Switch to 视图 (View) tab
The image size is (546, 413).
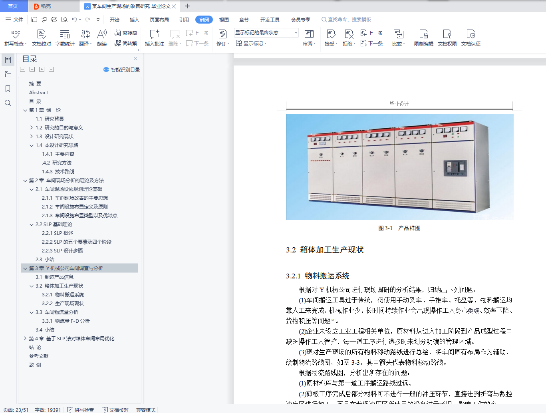pyautogui.click(x=224, y=20)
